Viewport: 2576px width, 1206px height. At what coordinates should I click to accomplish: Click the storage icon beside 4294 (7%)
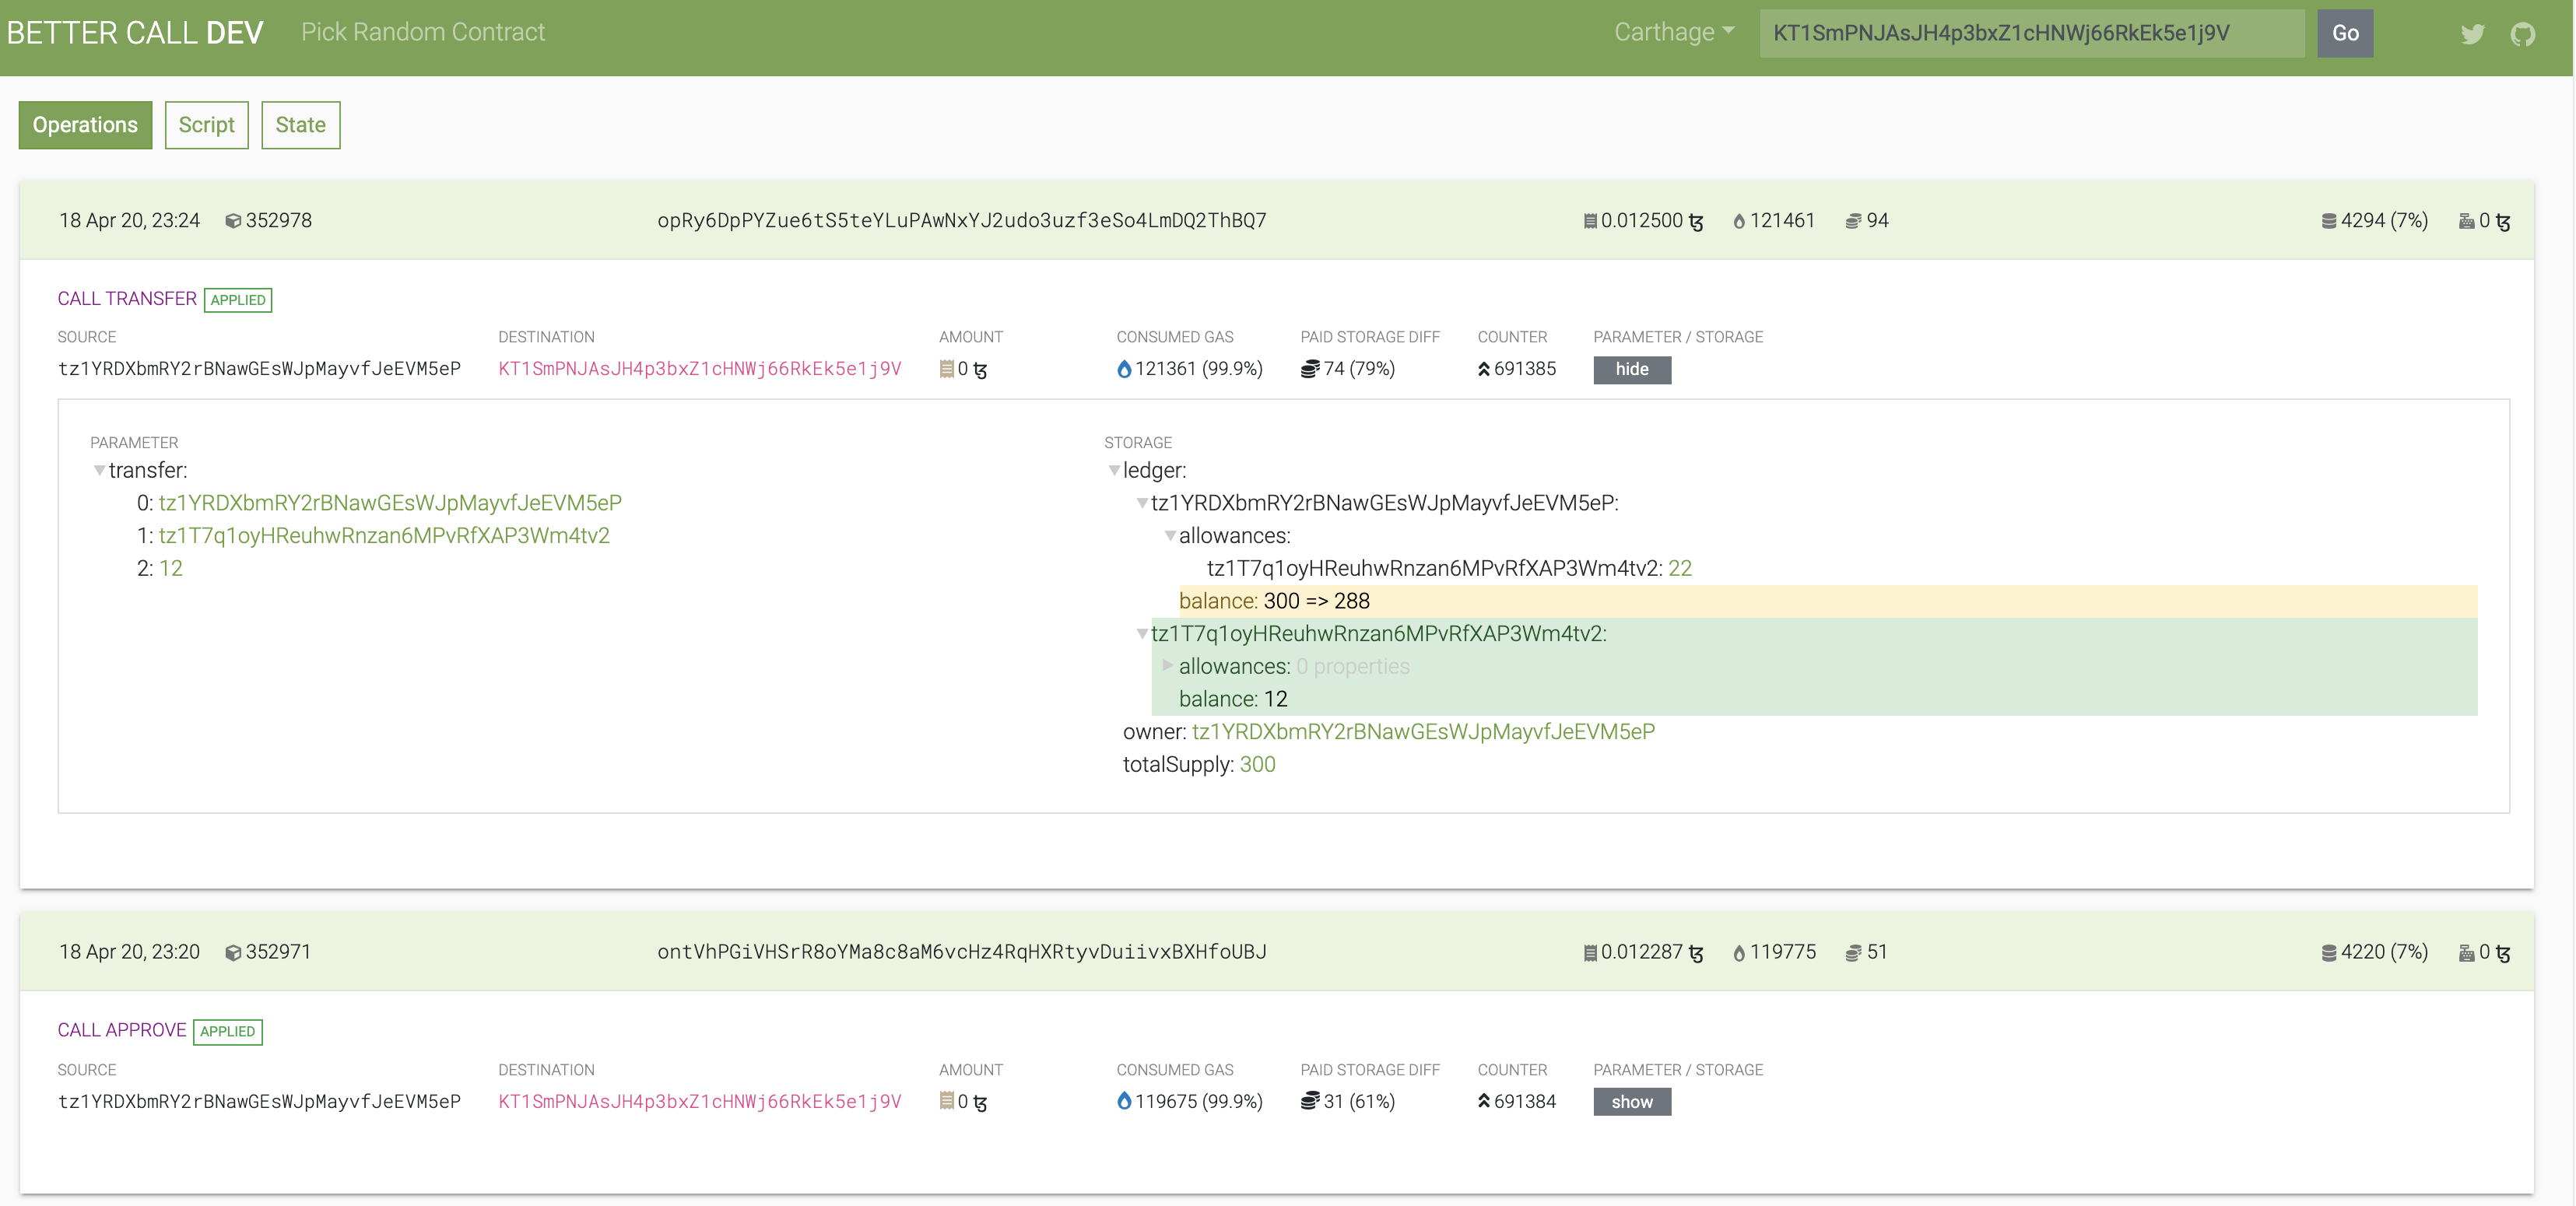(2329, 221)
